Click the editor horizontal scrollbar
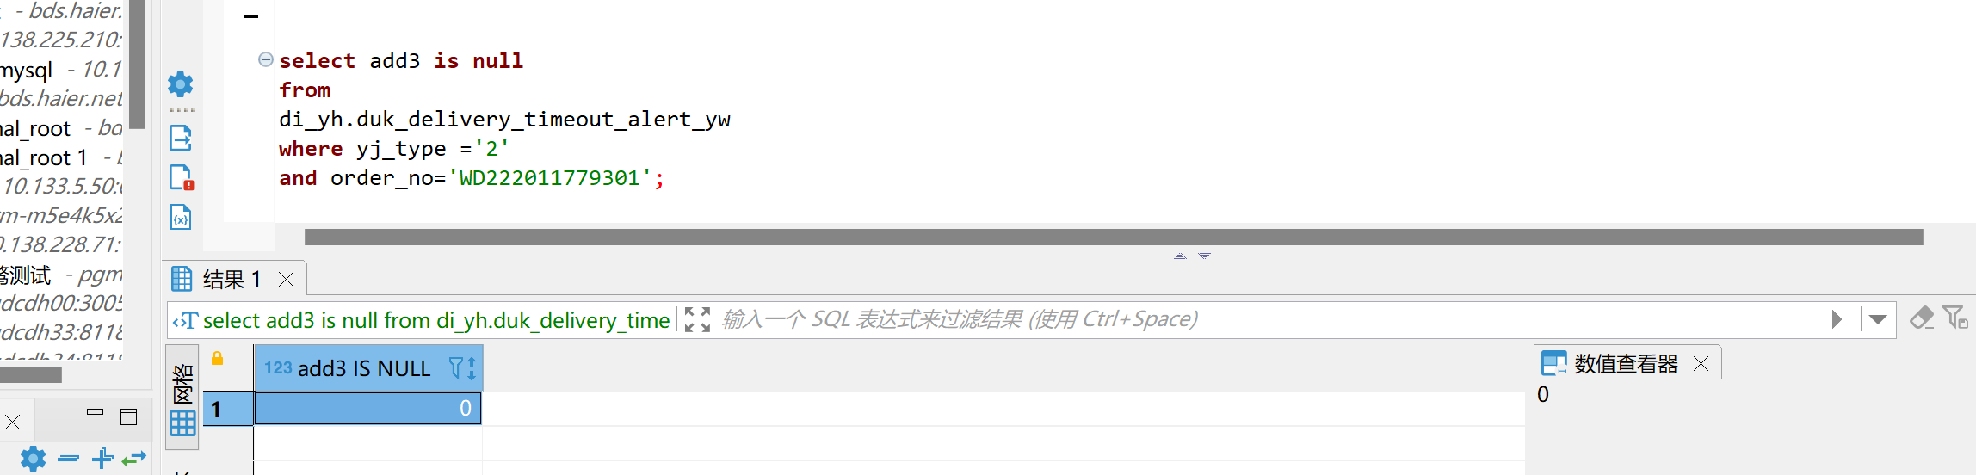Viewport: 1976px width, 475px height. pos(1114,237)
